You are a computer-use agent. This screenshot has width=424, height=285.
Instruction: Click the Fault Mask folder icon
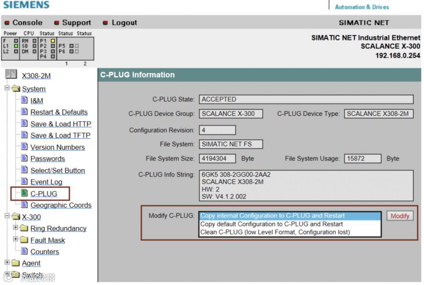click(x=24, y=240)
